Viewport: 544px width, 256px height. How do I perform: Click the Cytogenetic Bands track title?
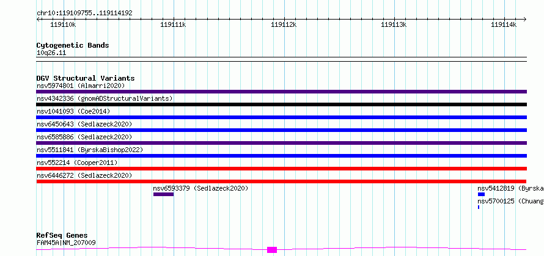point(73,45)
